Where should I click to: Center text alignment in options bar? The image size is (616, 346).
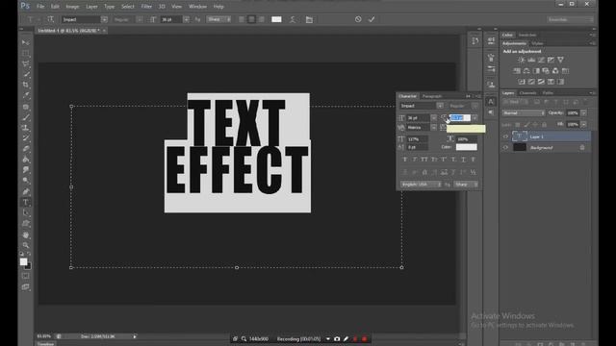coord(251,19)
